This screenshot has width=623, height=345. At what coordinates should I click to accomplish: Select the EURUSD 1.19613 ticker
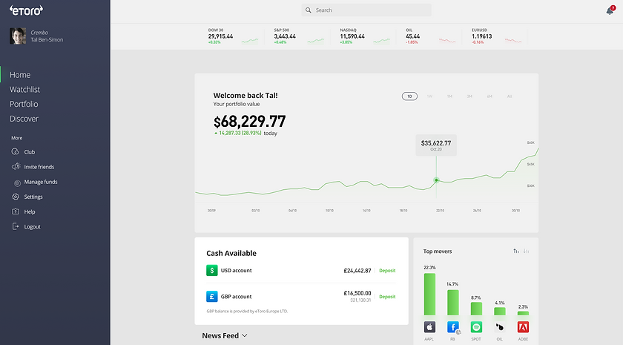click(x=481, y=36)
